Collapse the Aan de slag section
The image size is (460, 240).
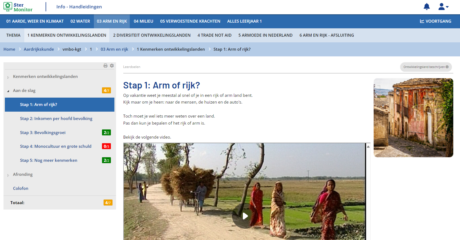pos(8,91)
